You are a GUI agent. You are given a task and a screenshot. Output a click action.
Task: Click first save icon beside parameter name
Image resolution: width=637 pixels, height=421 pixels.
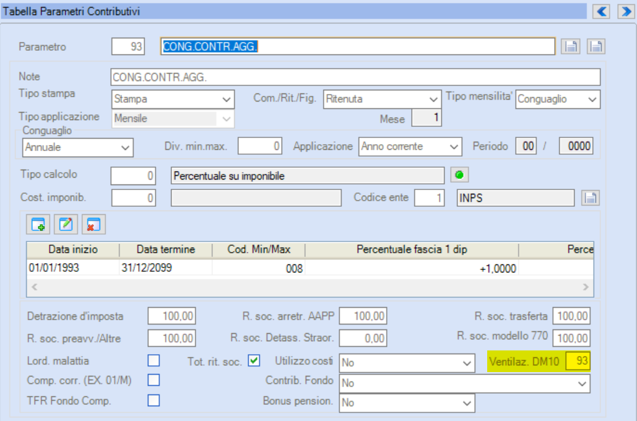tap(571, 46)
